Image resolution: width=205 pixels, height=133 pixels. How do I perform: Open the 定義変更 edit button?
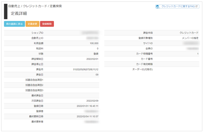coord(32,24)
